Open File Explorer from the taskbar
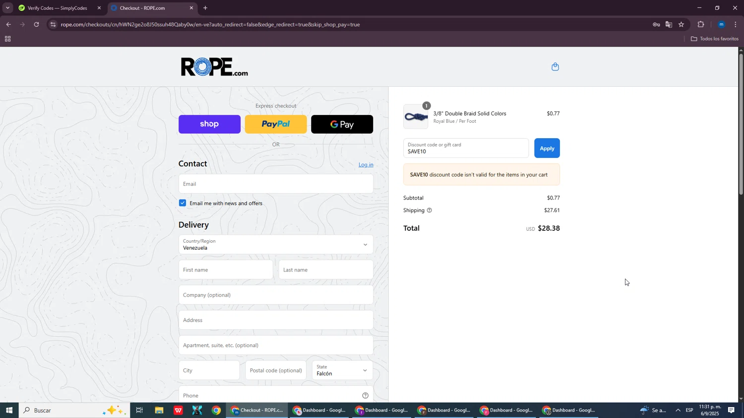The height and width of the screenshot is (418, 744). [159, 410]
